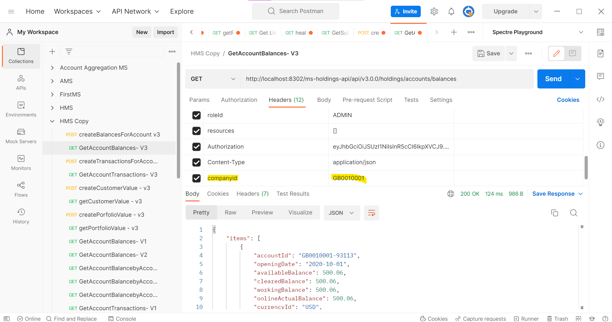This screenshot has height=322, width=612.
Task: Uncheck the companyid header checkbox
Action: pyautogui.click(x=196, y=178)
